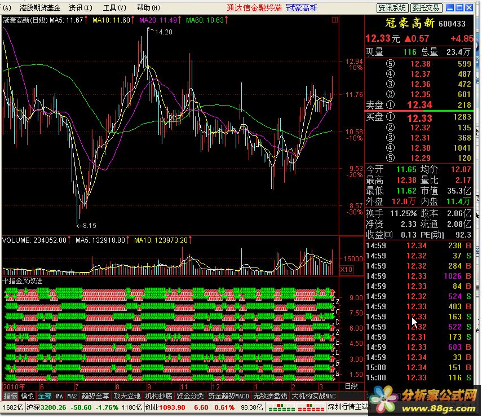Click sell-three price 12.36
The image size is (482, 417).
[x=421, y=84]
